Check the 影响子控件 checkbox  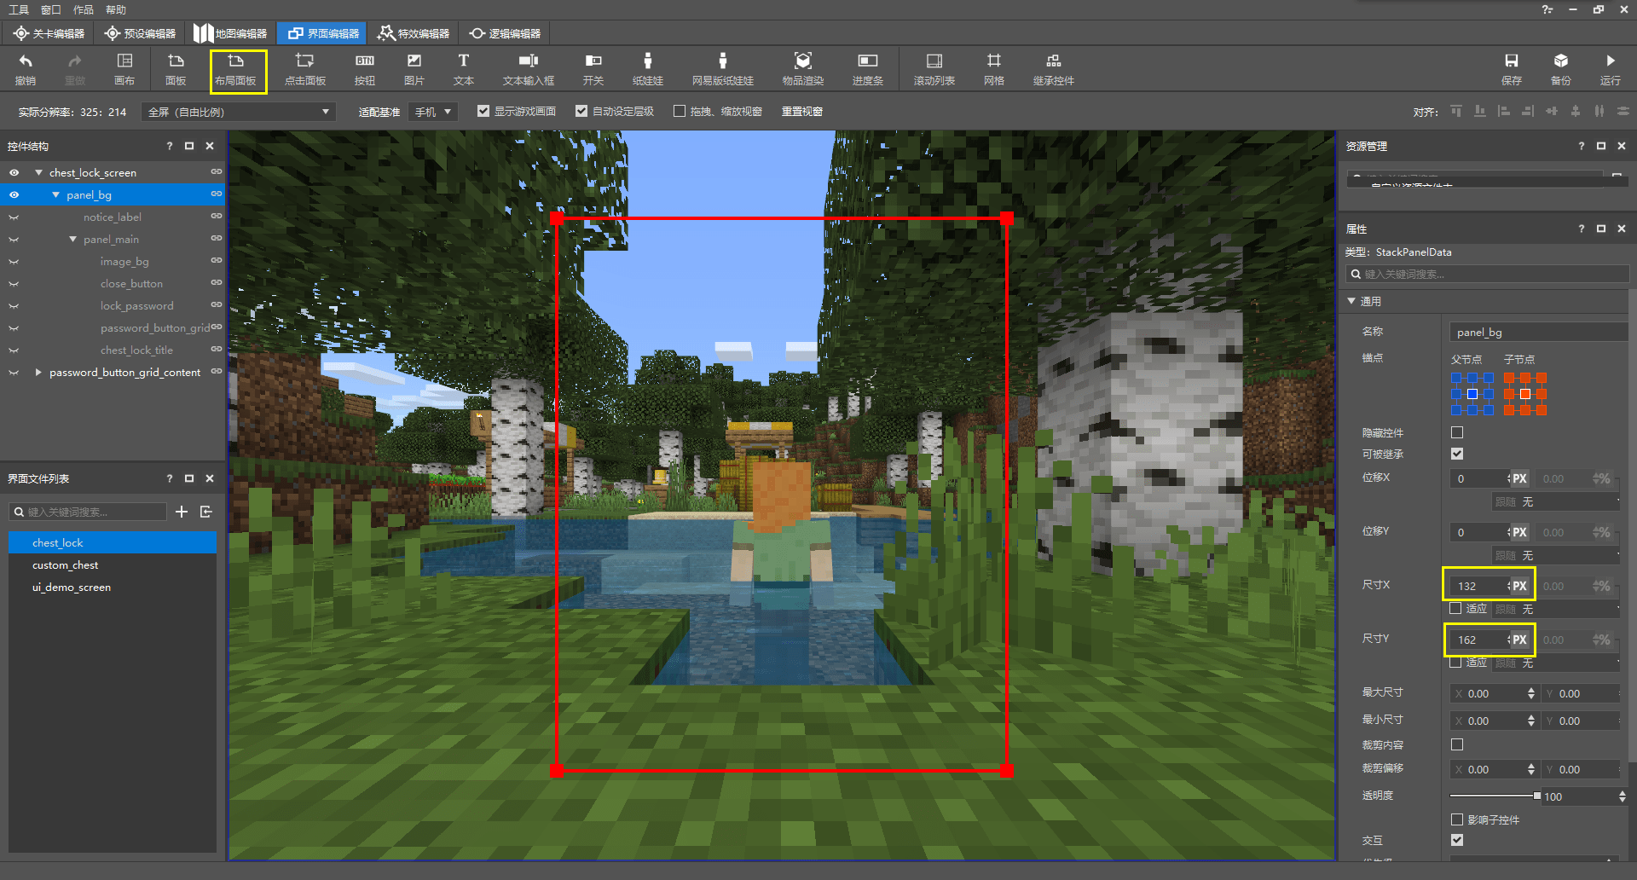(x=1457, y=819)
